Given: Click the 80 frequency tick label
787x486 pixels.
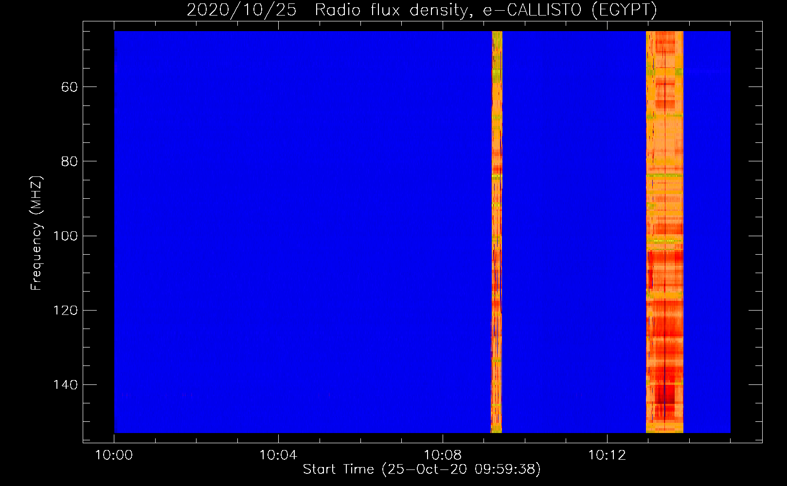Looking at the screenshot, I should (x=70, y=161).
